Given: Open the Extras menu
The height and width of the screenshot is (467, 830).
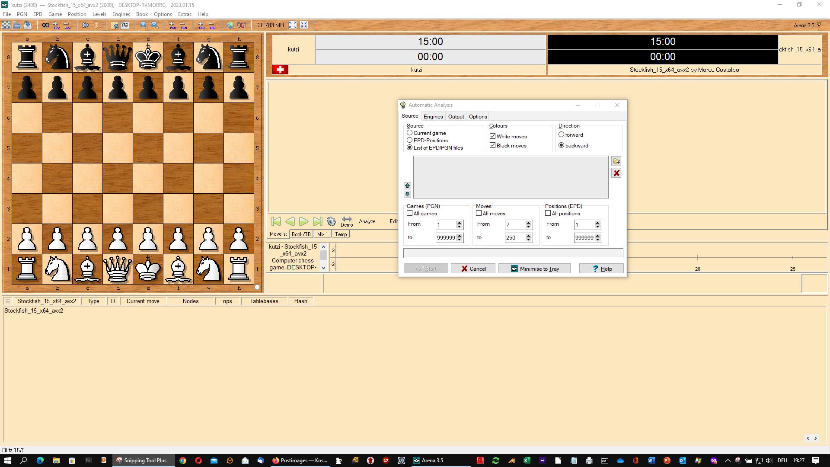Looking at the screenshot, I should point(184,14).
